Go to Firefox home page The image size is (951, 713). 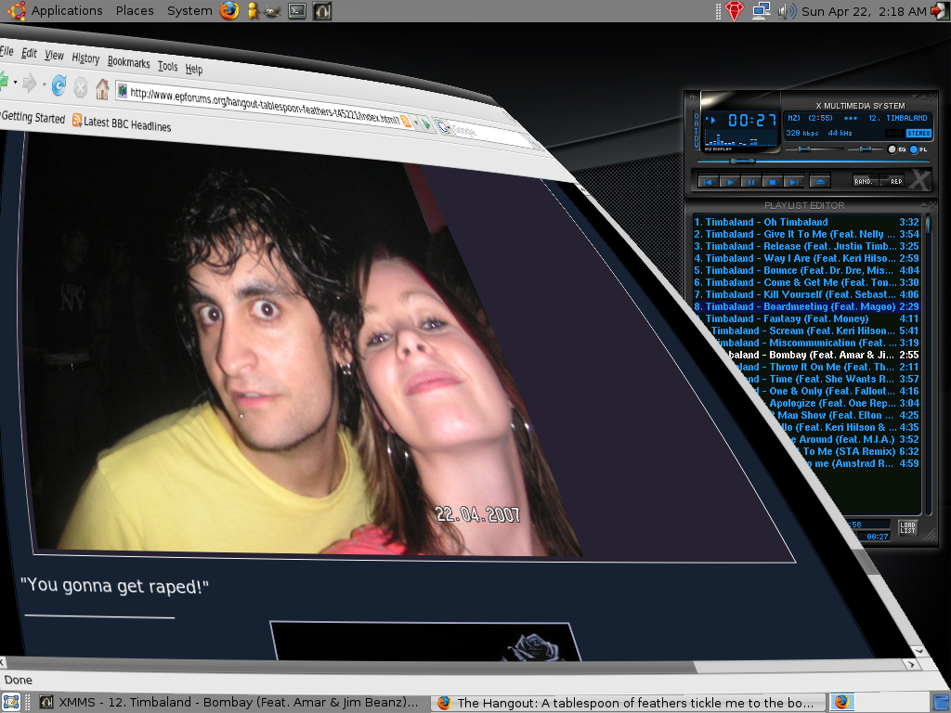(102, 90)
